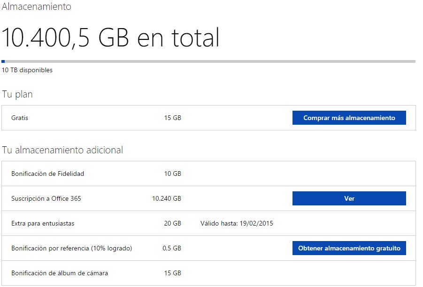This screenshot has width=423, height=287.
Task: Click Obtener almacenamiento gratuito button
Action: click(x=349, y=248)
